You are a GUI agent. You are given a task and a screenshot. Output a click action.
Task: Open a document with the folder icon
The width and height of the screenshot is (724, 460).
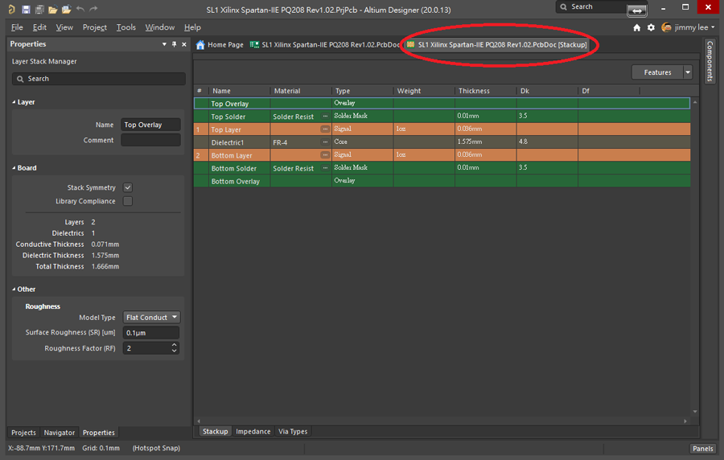52,10
